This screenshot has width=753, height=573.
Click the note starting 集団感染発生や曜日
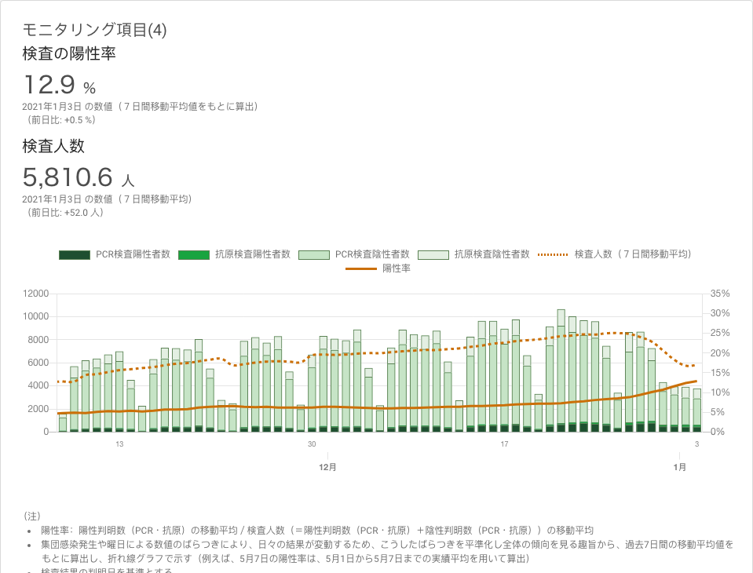387,551
